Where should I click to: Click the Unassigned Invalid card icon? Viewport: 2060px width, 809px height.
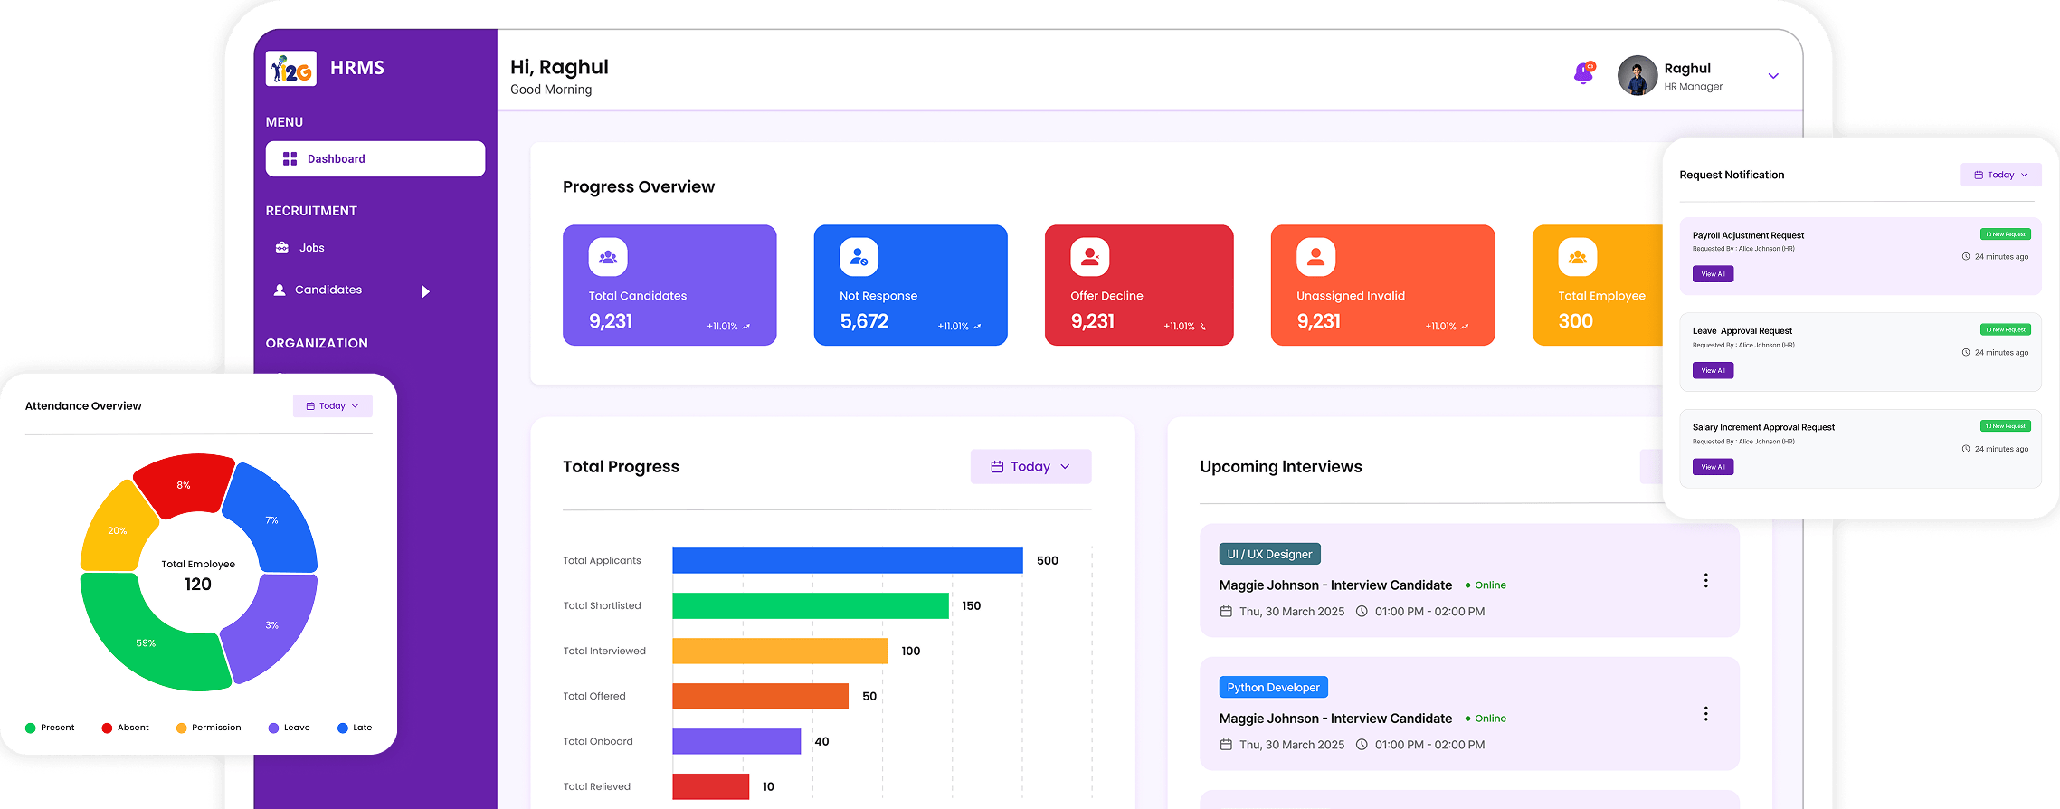click(x=1315, y=257)
